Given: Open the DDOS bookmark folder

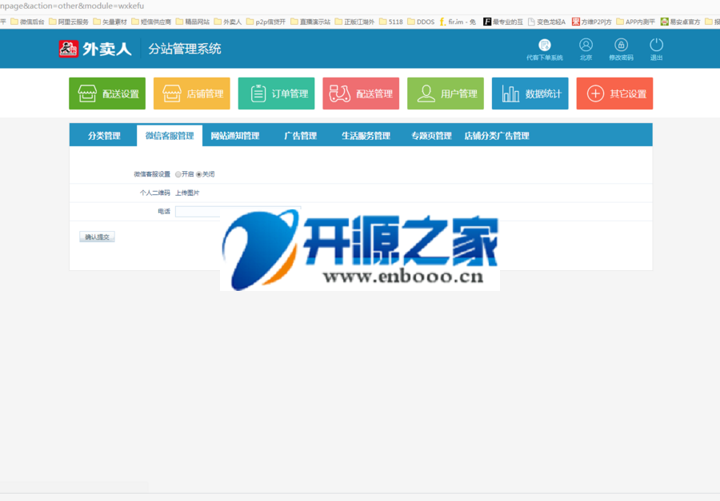Looking at the screenshot, I should [421, 22].
